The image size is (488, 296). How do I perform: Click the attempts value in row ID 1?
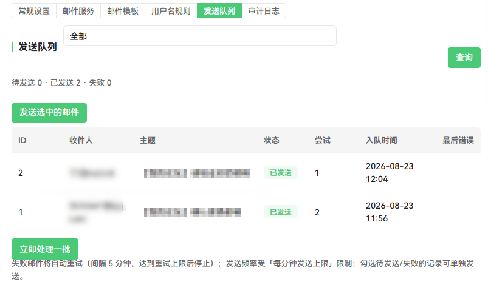coord(317,212)
